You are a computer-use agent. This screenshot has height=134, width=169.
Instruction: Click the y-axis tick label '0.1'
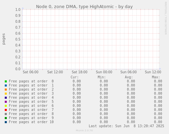tap(18, 63)
